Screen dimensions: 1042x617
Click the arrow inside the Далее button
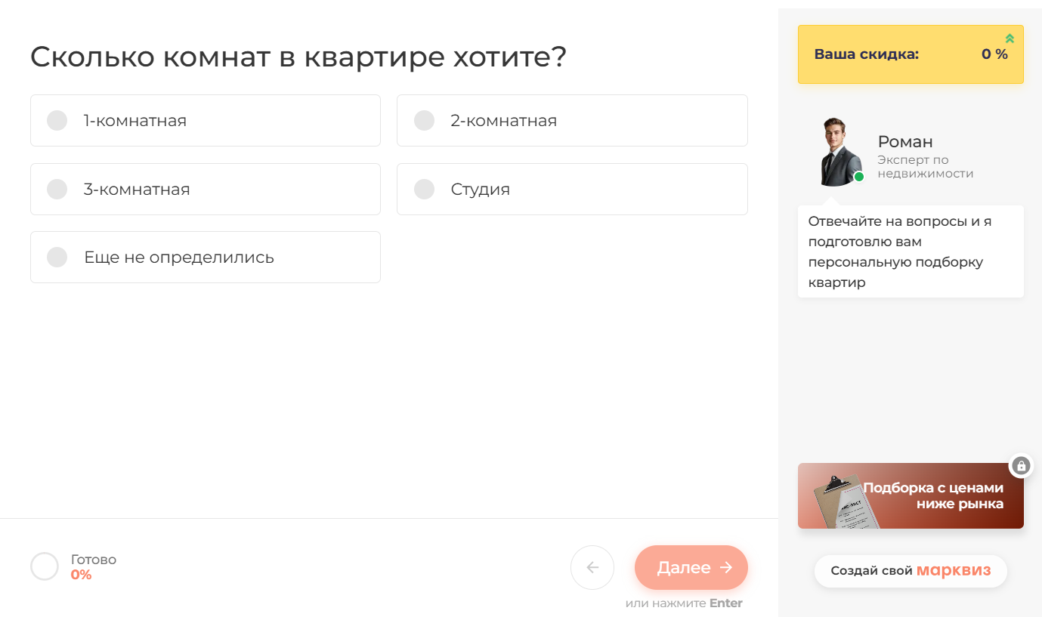pyautogui.click(x=726, y=567)
